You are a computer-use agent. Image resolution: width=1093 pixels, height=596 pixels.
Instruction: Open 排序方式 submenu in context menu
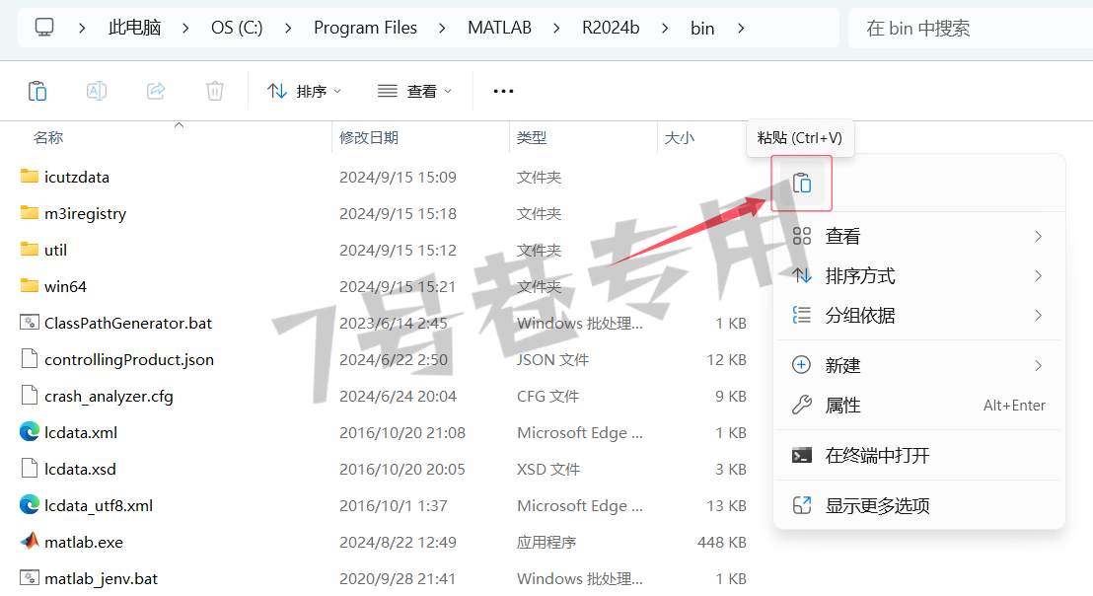918,276
